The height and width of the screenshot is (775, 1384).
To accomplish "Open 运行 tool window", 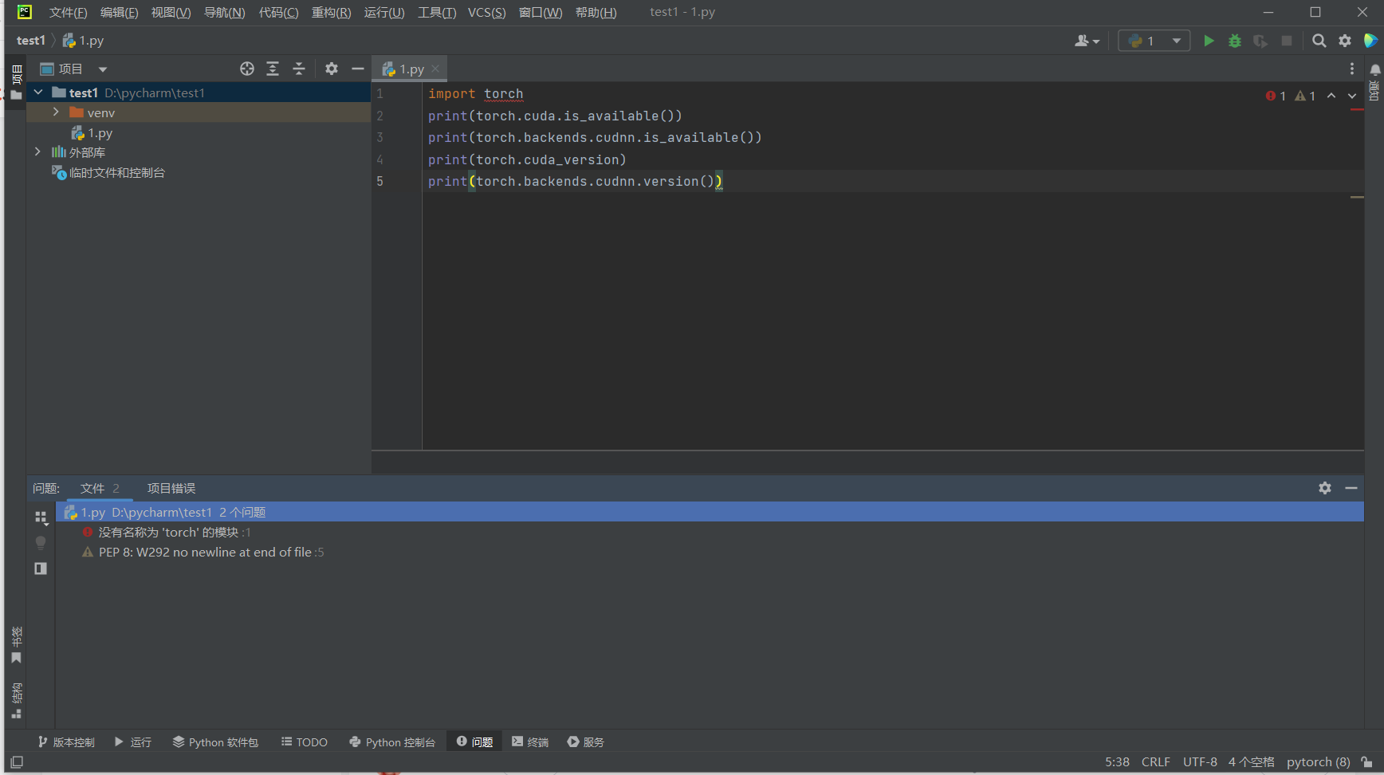I will tap(132, 742).
